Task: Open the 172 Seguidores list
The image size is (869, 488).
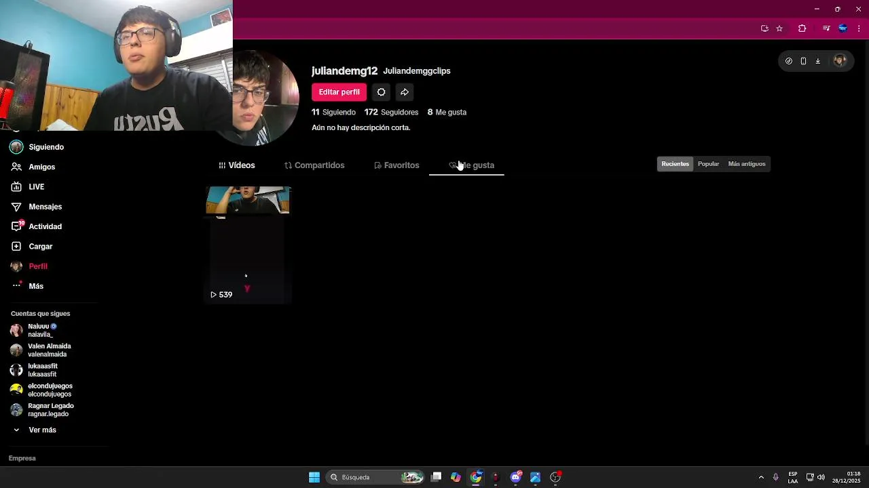Action: (391, 113)
